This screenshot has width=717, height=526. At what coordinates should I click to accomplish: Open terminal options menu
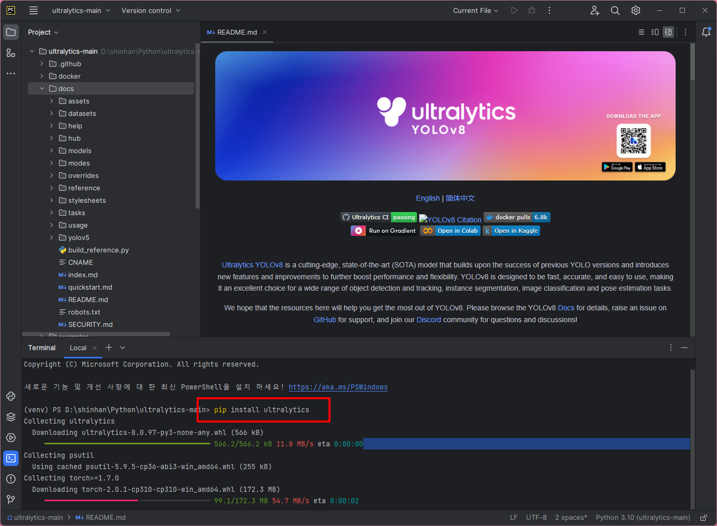[671, 348]
